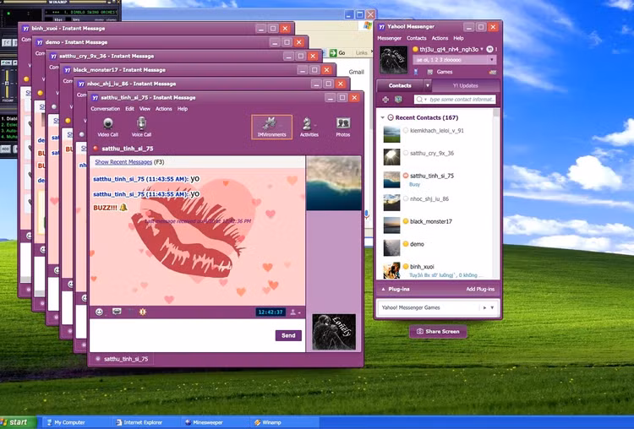Open the IMVironments picker
Viewport: 634px width, 429px height.
271,127
